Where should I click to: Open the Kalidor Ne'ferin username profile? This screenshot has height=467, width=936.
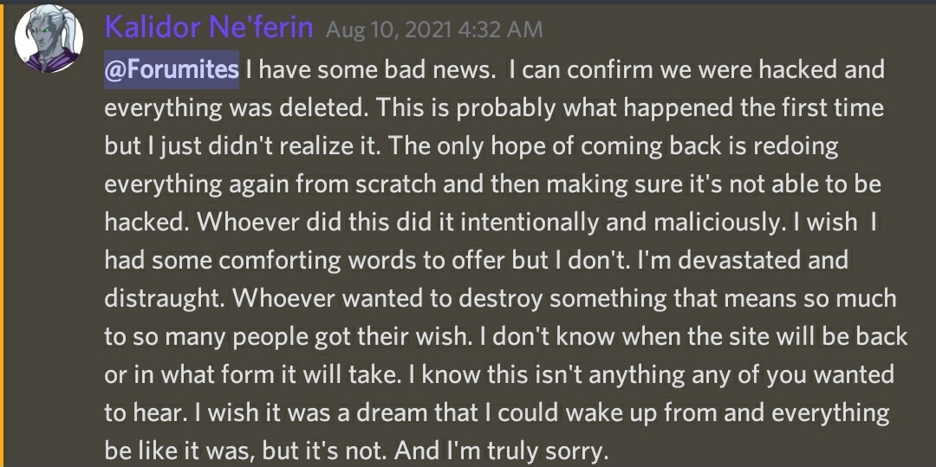(x=208, y=29)
